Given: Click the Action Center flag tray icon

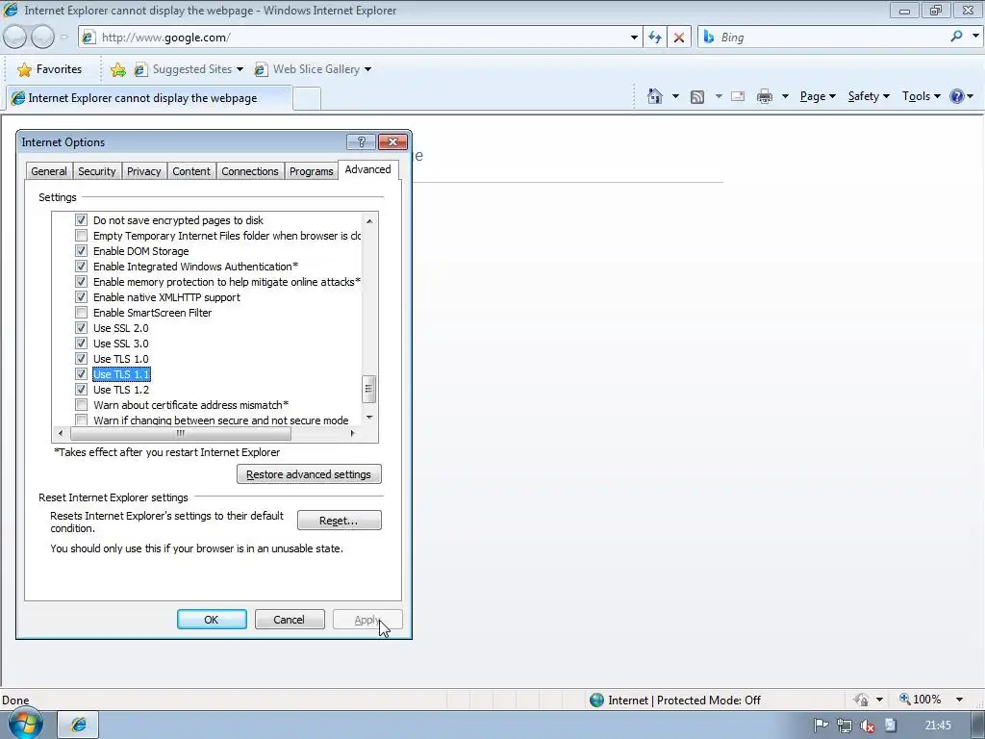Looking at the screenshot, I should click(821, 726).
